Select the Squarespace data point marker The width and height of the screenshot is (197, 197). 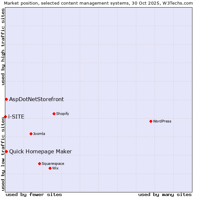pyautogui.click(x=39, y=164)
